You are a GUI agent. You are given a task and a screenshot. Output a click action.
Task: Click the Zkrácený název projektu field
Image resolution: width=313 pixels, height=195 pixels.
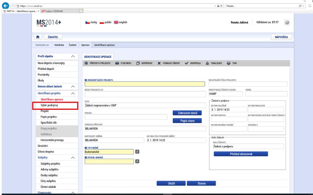point(145,84)
